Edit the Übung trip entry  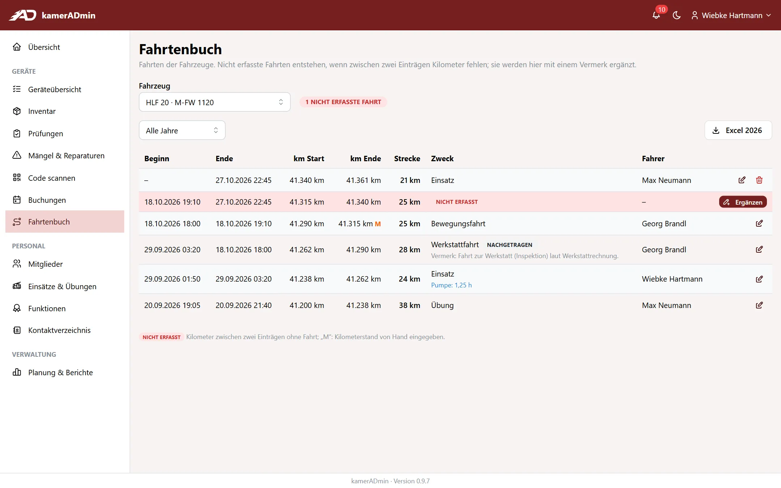(x=759, y=305)
